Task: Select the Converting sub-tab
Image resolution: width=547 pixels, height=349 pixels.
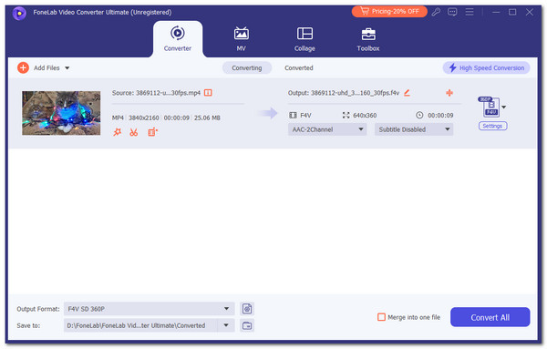Action: 247,68
